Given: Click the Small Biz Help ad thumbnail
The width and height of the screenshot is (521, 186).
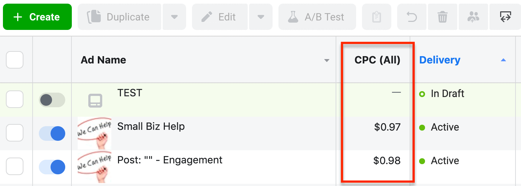Looking at the screenshot, I should (x=95, y=133).
